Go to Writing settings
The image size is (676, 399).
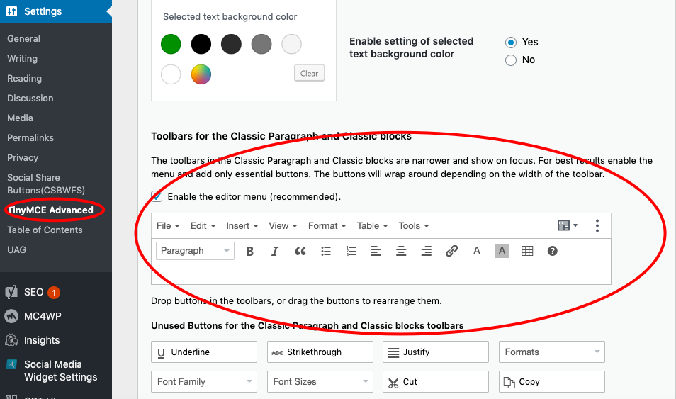point(23,59)
